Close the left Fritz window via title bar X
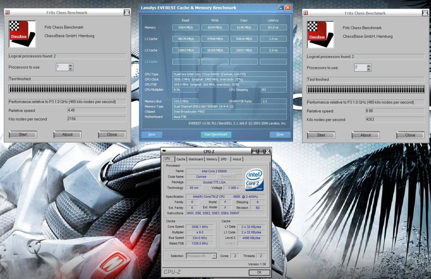Image resolution: width=431 pixels, height=279 pixels. 127,12
